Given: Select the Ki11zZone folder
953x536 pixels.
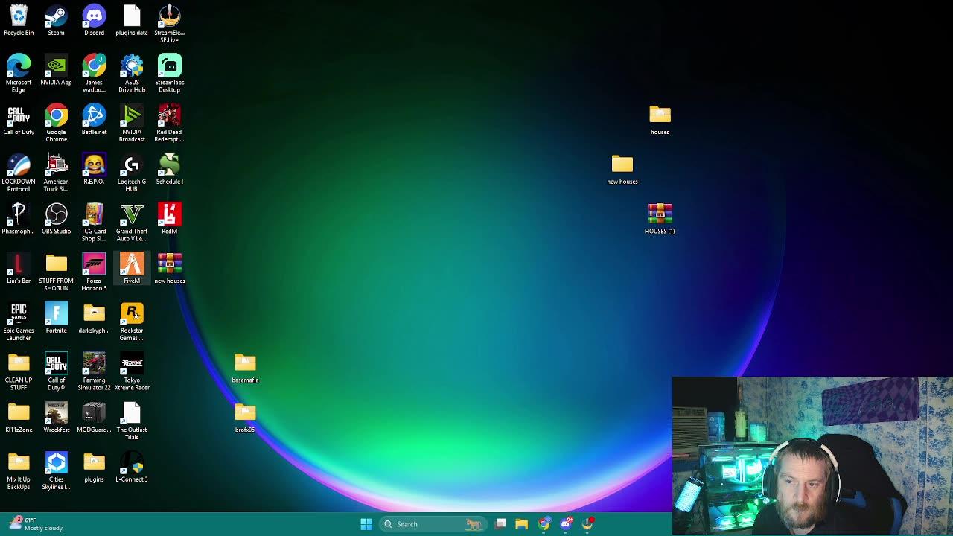Looking at the screenshot, I should point(19,418).
